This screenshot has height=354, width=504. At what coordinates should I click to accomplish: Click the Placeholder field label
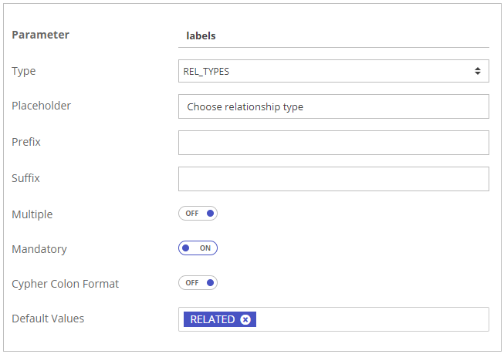point(42,106)
